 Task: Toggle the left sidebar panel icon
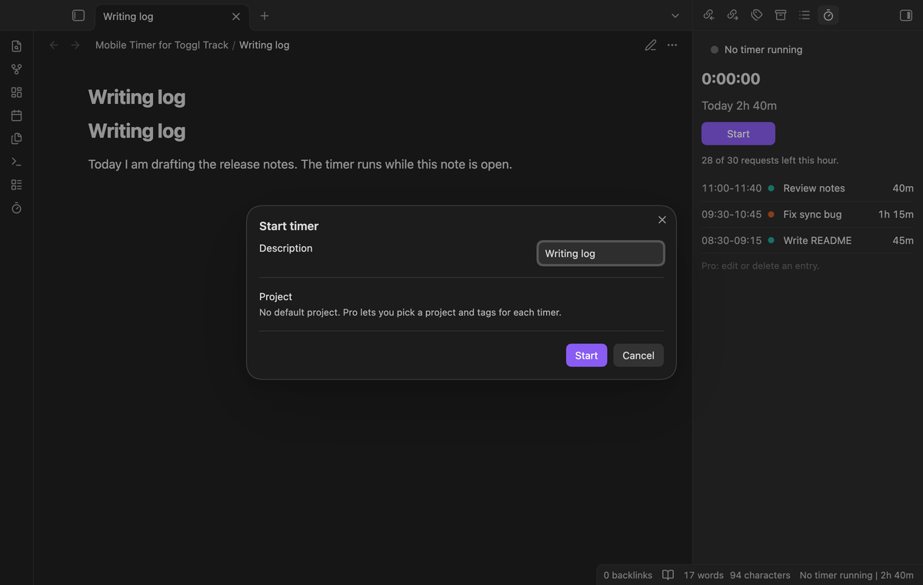coord(78,15)
